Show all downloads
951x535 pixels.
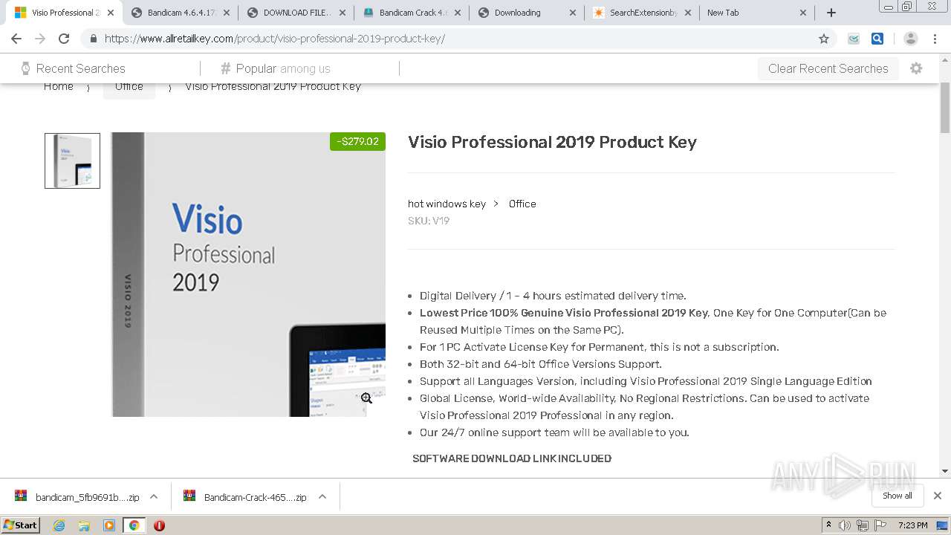point(897,496)
